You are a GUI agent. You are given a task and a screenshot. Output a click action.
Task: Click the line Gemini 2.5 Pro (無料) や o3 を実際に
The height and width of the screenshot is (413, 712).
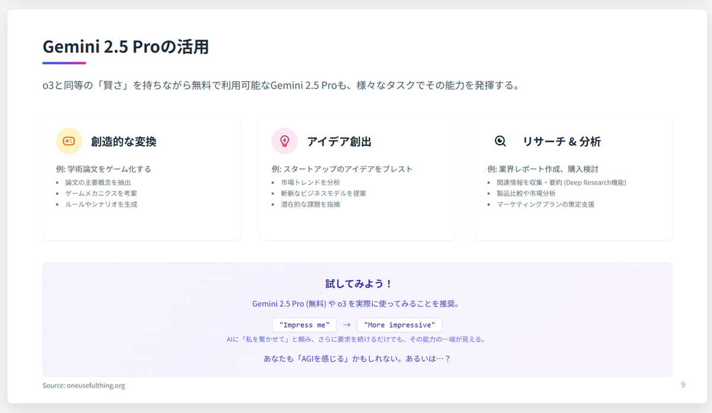[357, 304]
